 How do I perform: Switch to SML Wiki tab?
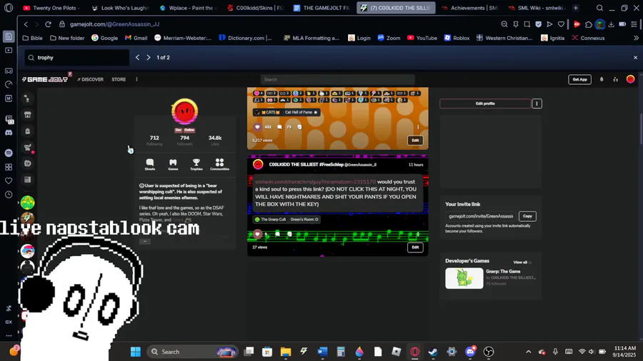537,8
